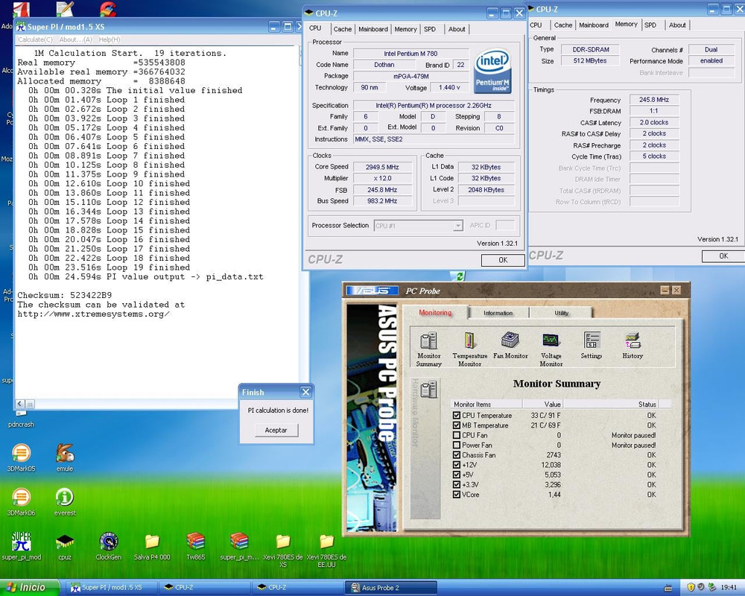Click Aceptar in Finish dialog

tap(276, 430)
